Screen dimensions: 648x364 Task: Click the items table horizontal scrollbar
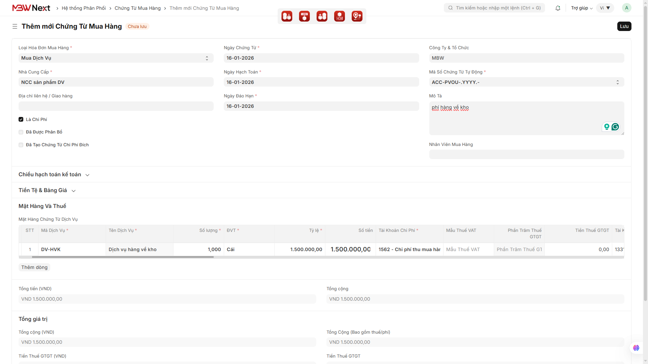tap(123, 257)
